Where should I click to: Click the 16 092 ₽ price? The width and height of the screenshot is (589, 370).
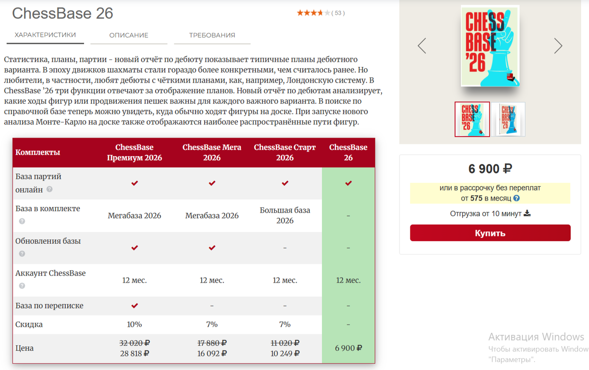click(x=212, y=353)
